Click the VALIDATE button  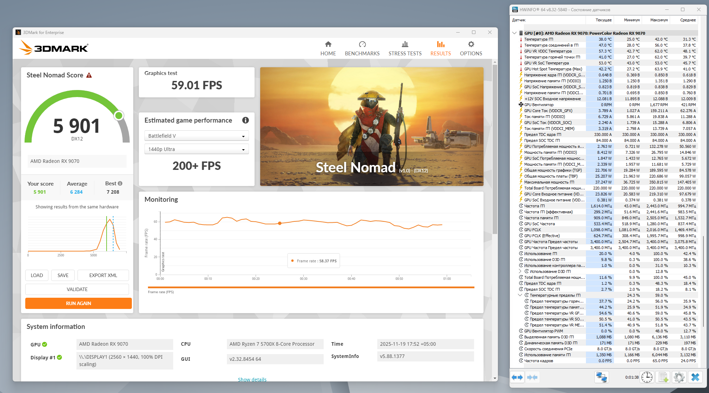[77, 289]
